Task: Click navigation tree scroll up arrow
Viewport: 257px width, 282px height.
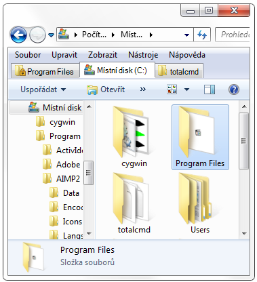Action: (x=89, y=106)
